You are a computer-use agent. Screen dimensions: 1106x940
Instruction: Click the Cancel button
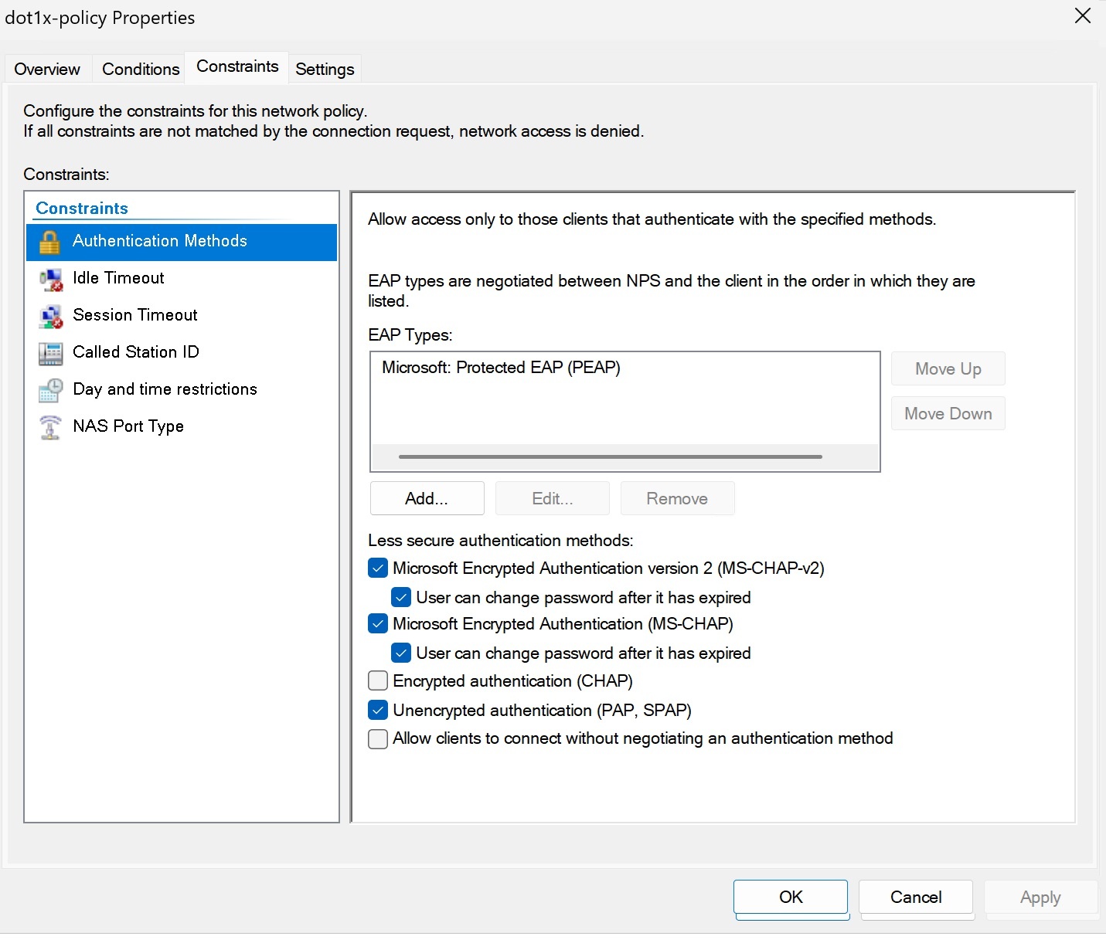click(916, 897)
